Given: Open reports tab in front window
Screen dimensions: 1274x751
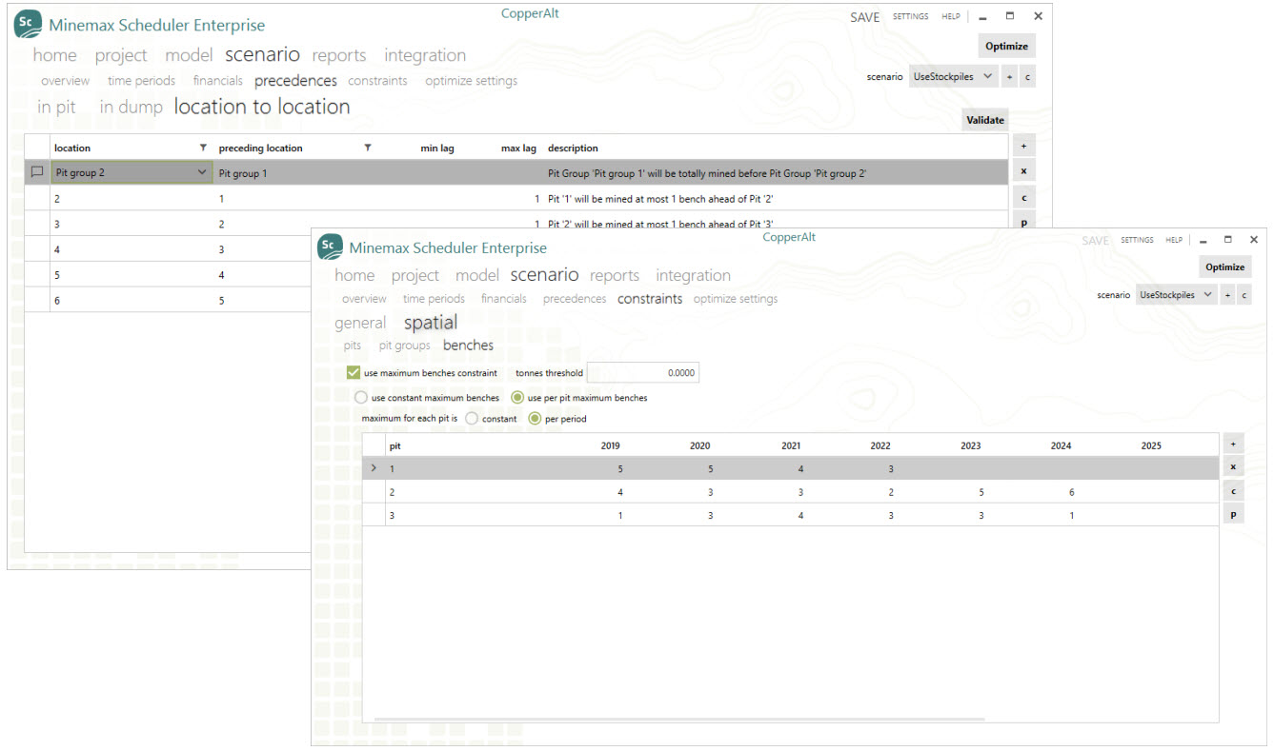Looking at the screenshot, I should (x=614, y=275).
